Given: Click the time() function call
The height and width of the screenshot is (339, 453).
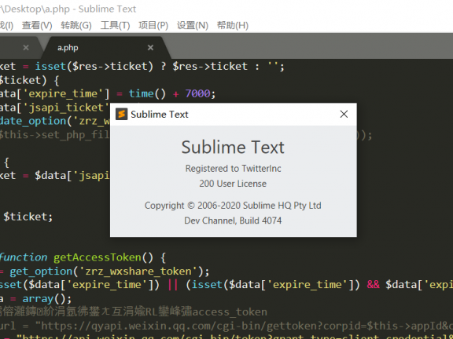Looking at the screenshot, I should 147,93.
